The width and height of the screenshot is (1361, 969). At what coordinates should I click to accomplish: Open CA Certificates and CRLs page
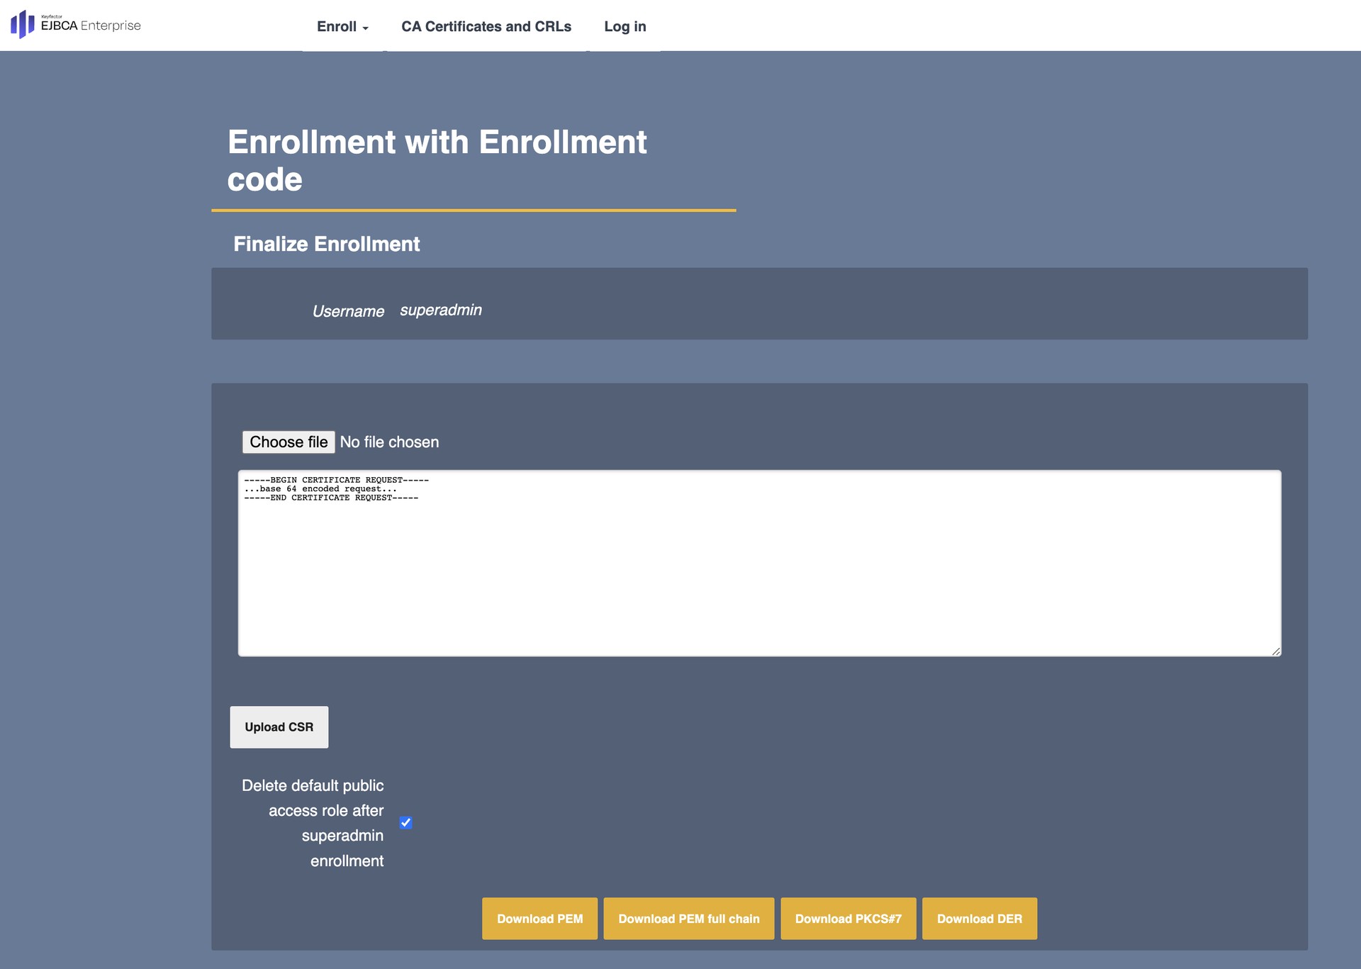click(486, 26)
